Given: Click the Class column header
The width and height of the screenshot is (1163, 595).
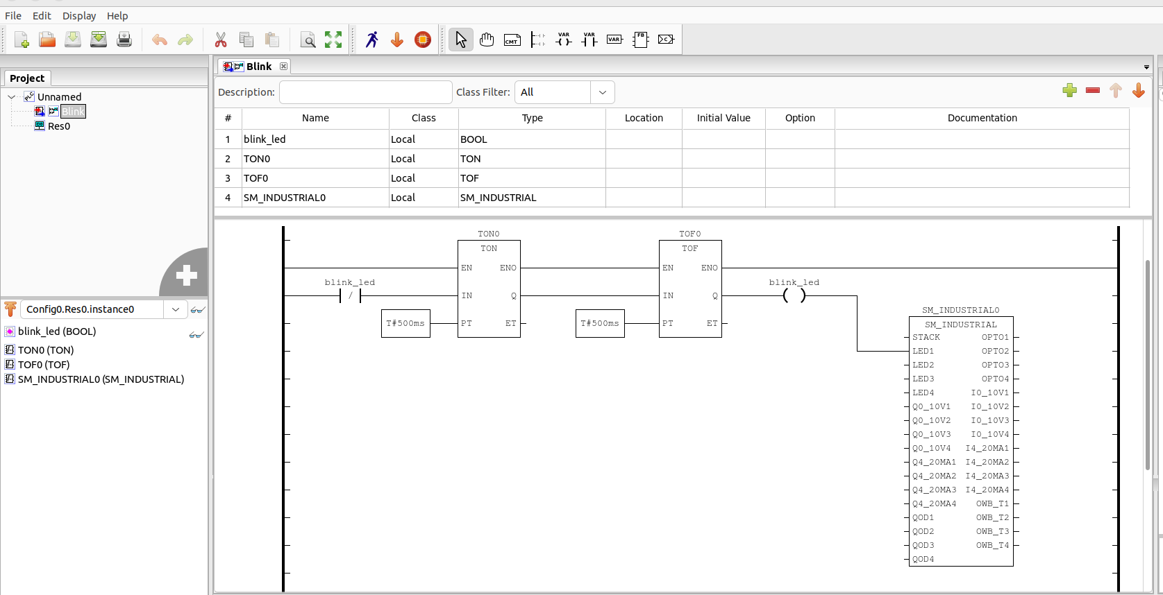Looking at the screenshot, I should [424, 118].
